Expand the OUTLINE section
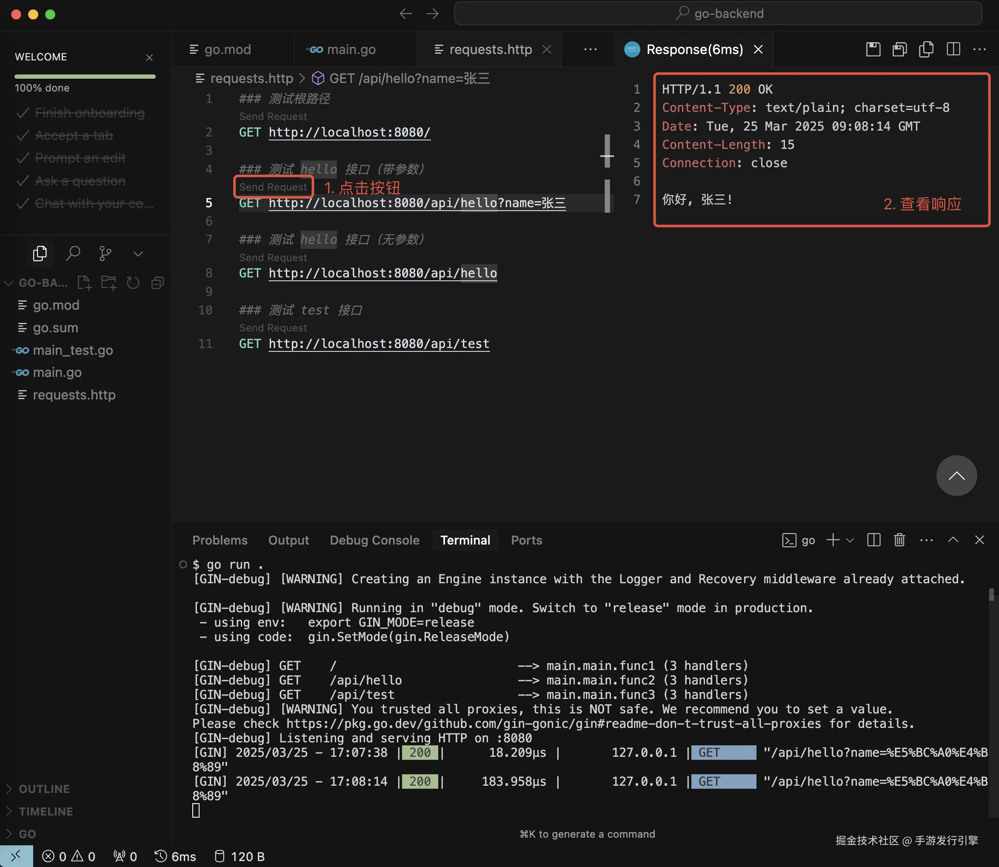This screenshot has height=867, width=999. [44, 789]
